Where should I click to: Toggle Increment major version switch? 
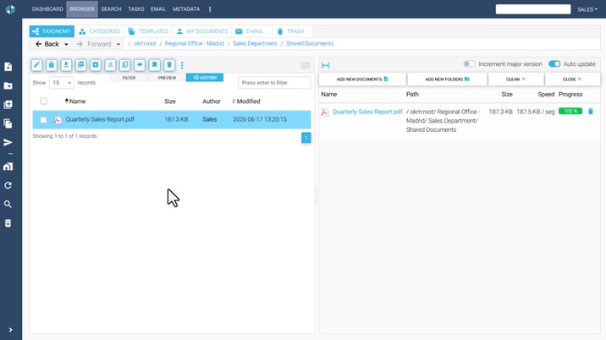(x=469, y=63)
